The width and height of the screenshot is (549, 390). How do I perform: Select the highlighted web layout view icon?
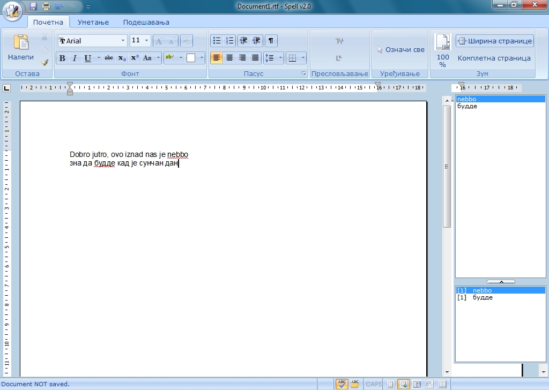pyautogui.click(x=403, y=385)
